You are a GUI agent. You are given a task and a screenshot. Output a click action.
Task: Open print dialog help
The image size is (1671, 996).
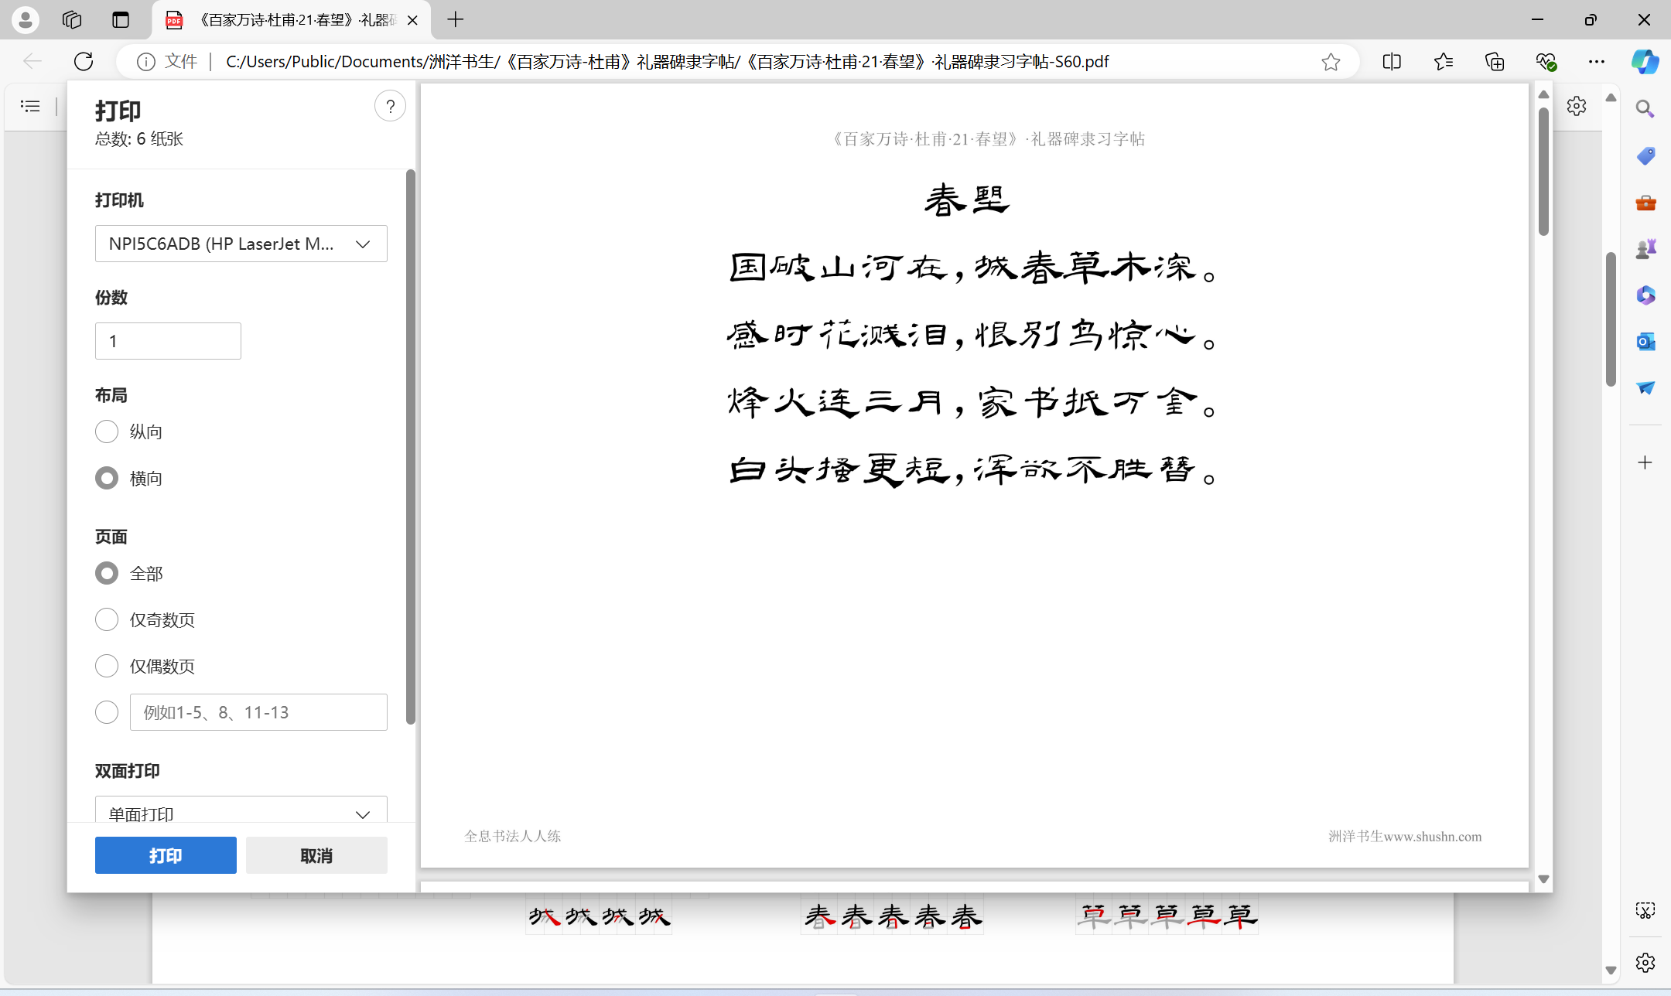click(x=390, y=106)
